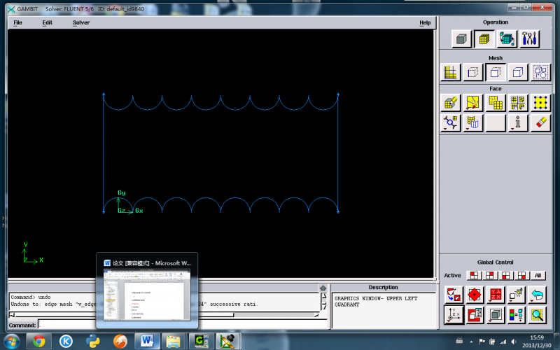Click the transcript vertical scrollbar
The height and width of the screenshot is (350, 560).
(x=323, y=302)
